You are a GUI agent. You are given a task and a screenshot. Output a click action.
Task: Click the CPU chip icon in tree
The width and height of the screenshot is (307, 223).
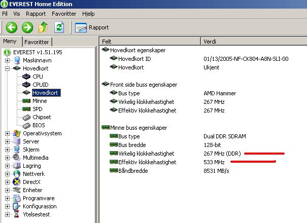pyautogui.click(x=26, y=77)
